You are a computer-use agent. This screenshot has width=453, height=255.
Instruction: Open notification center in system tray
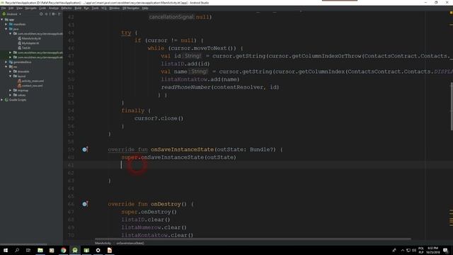(445, 250)
